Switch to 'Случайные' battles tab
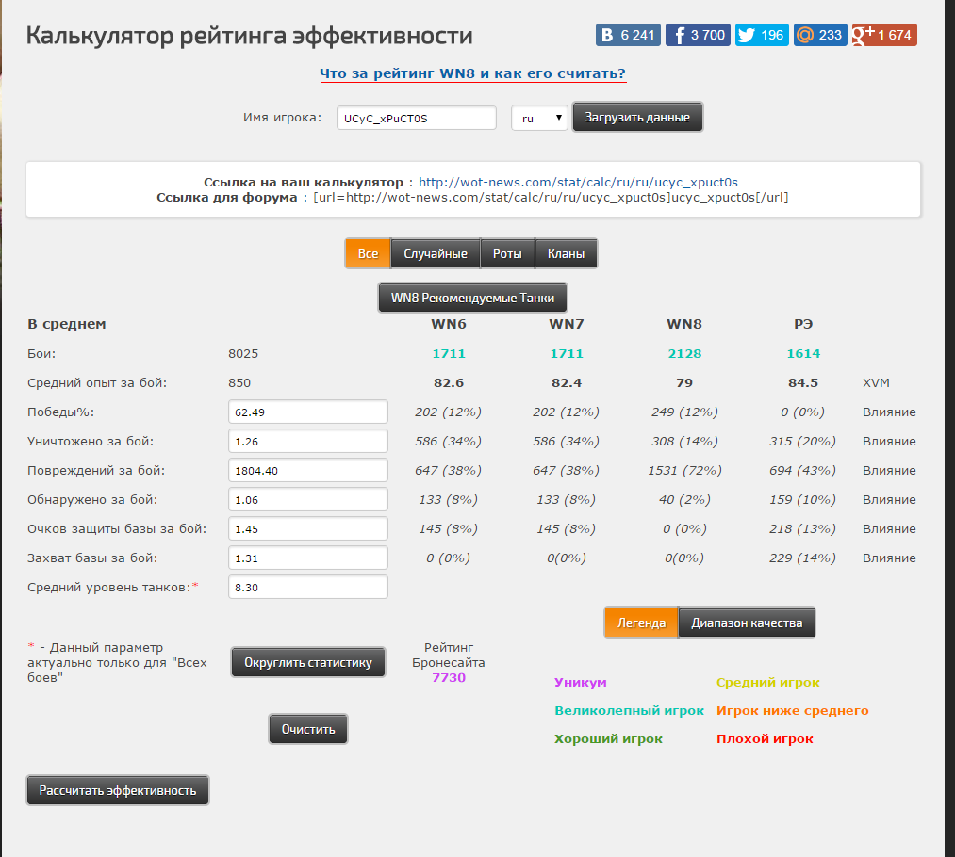The height and width of the screenshot is (857, 955). click(x=436, y=253)
